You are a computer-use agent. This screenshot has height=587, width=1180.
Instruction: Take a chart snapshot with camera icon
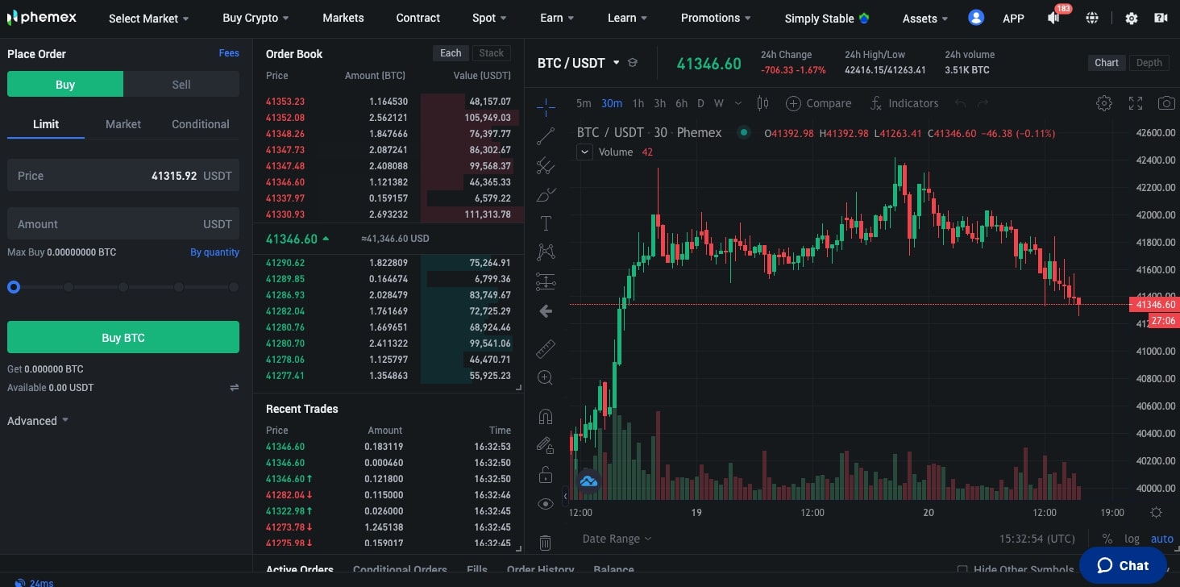1165,103
